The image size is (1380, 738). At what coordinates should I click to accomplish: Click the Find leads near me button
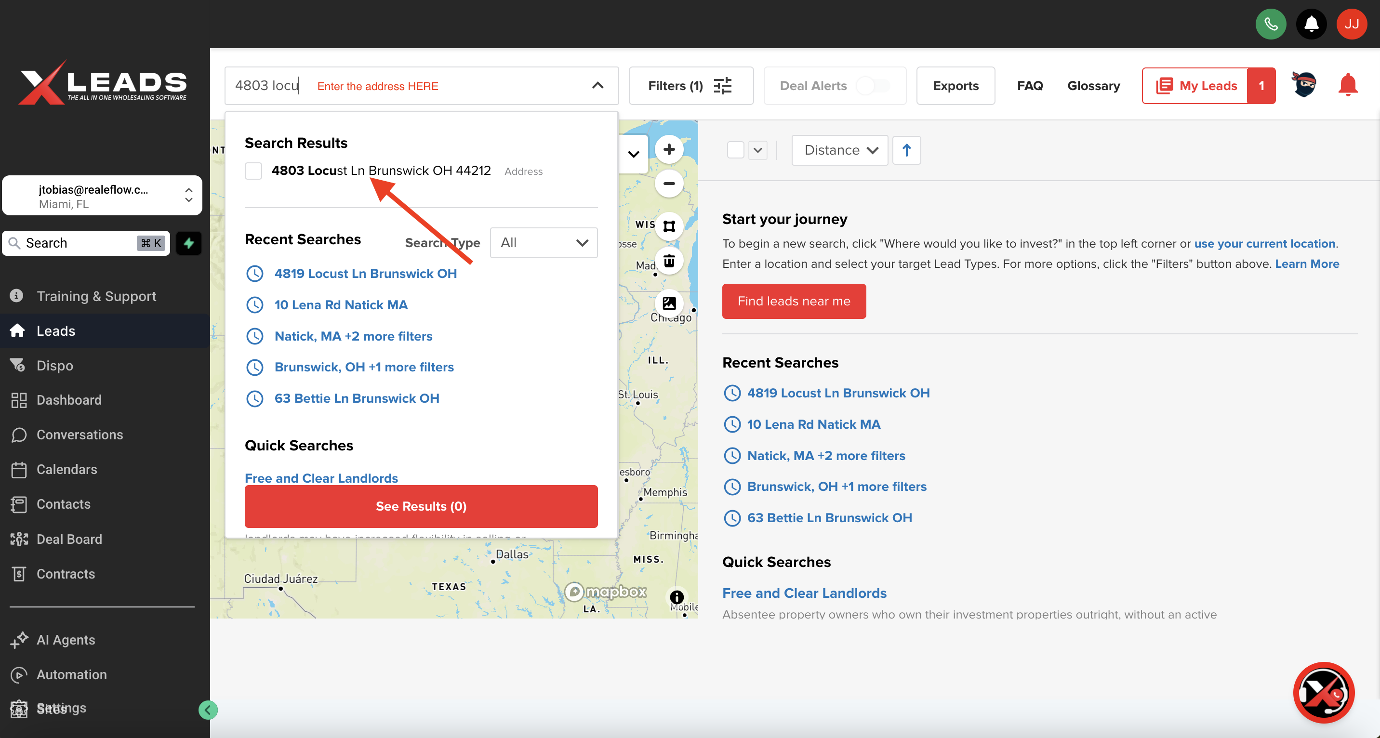click(x=794, y=301)
